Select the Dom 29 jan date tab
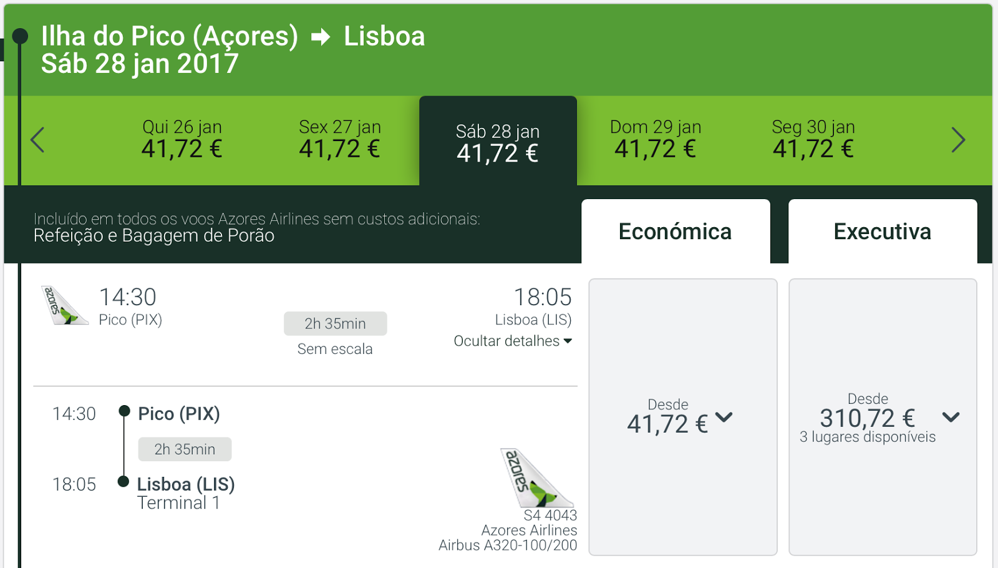Screen dimensions: 998x568 656,140
